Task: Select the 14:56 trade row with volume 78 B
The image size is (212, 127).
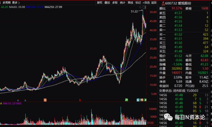Action: point(184,107)
